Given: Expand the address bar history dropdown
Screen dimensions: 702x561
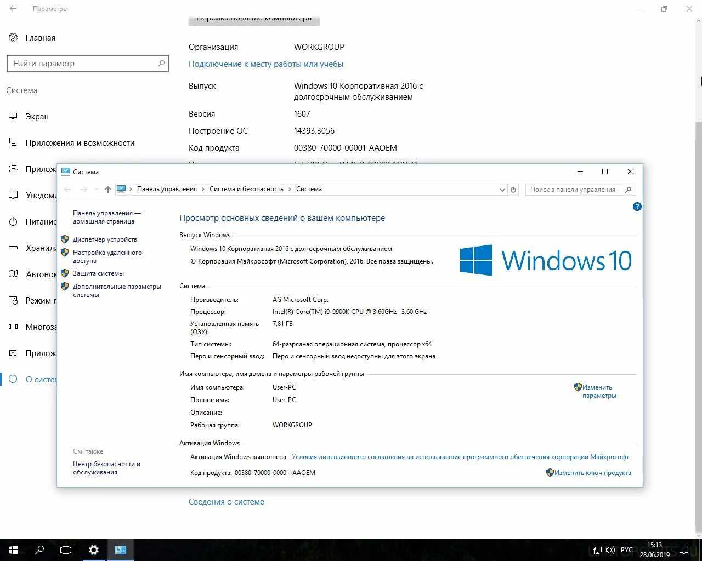Looking at the screenshot, I should (x=502, y=190).
